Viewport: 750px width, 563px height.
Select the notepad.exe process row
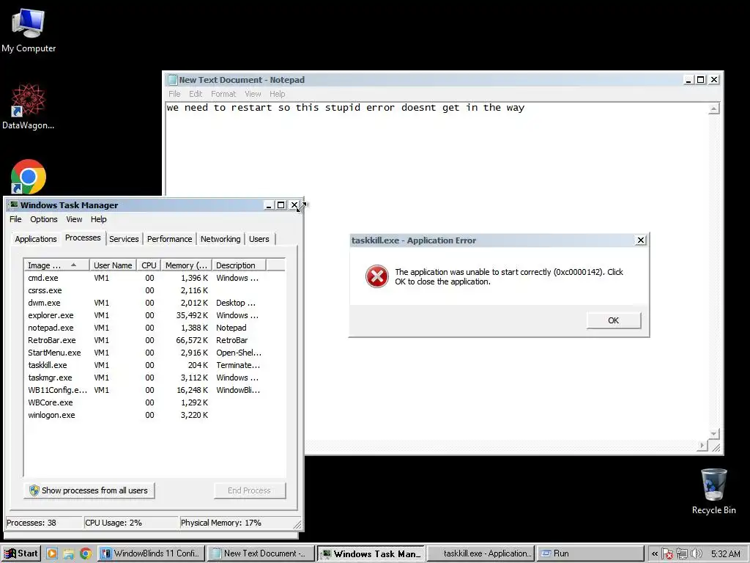coord(154,328)
